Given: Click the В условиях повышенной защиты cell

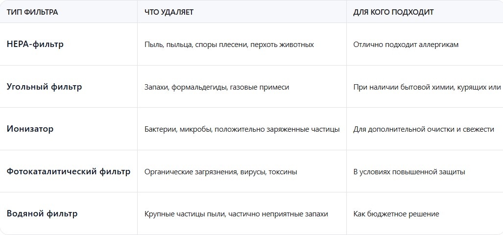Looking at the screenshot, I should coord(409,172).
